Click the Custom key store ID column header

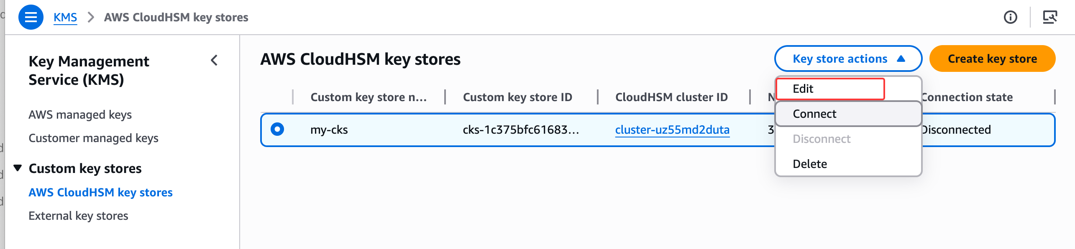click(x=517, y=97)
